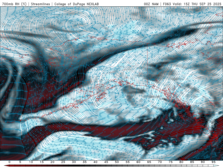Image resolution: width=223 pixels, height=167 pixels.
Task: Click 'Valid: 15Z THU SEP 25 2025' text
Action: tap(197, 4)
